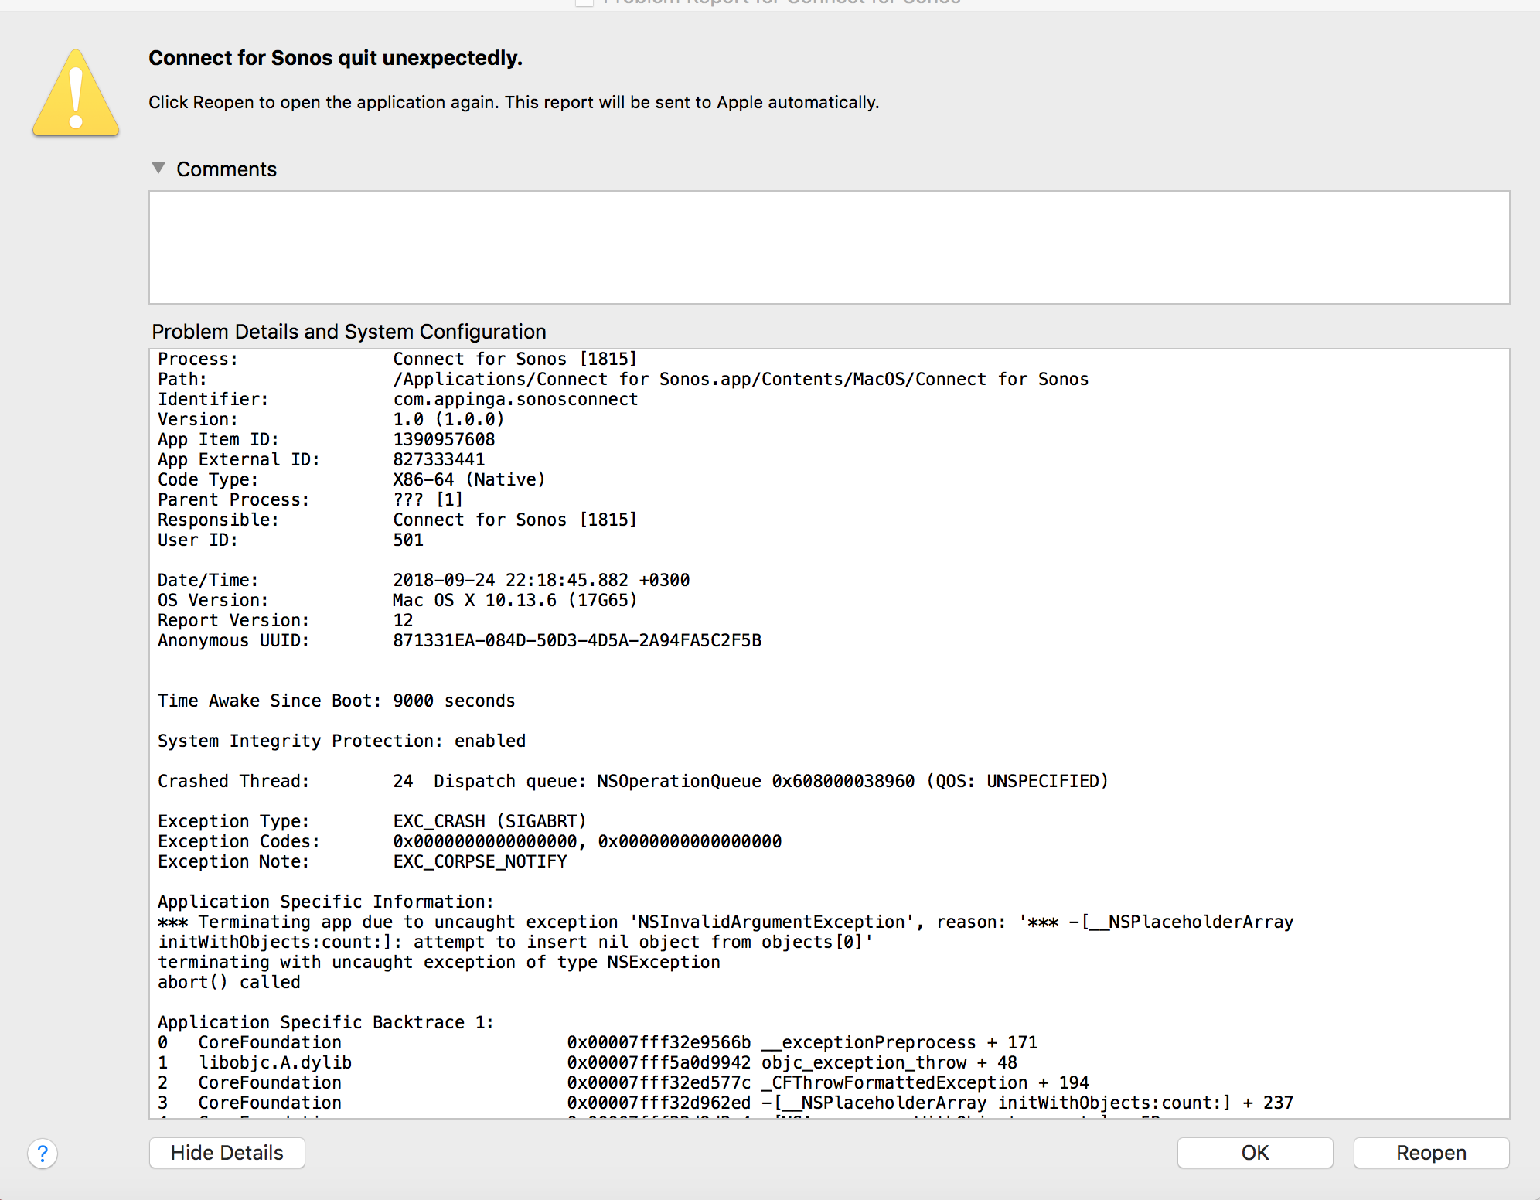Screen dimensions: 1540x1200
Task: Click the User ID value '501'
Action: pos(408,540)
